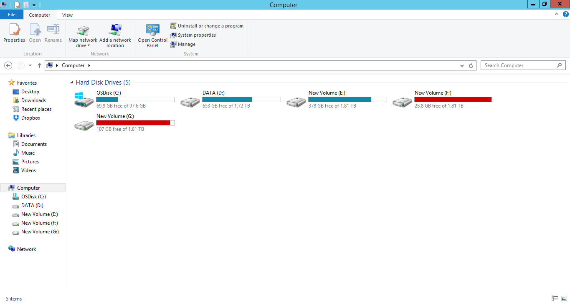Screen dimensions: 570x303
Task: Click the Computer breadcrumb text
Action: (73, 65)
